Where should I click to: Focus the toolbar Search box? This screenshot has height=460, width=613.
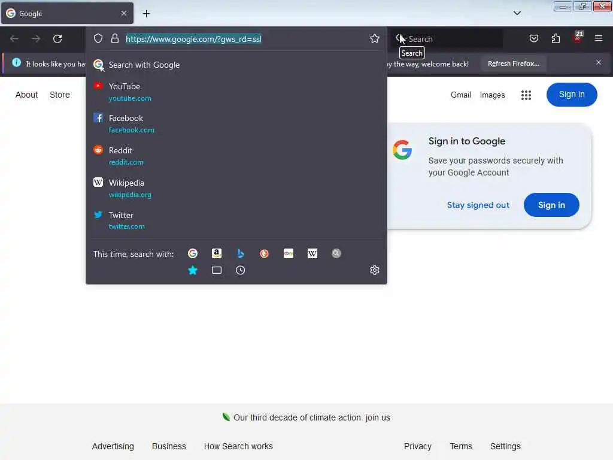tap(447, 39)
